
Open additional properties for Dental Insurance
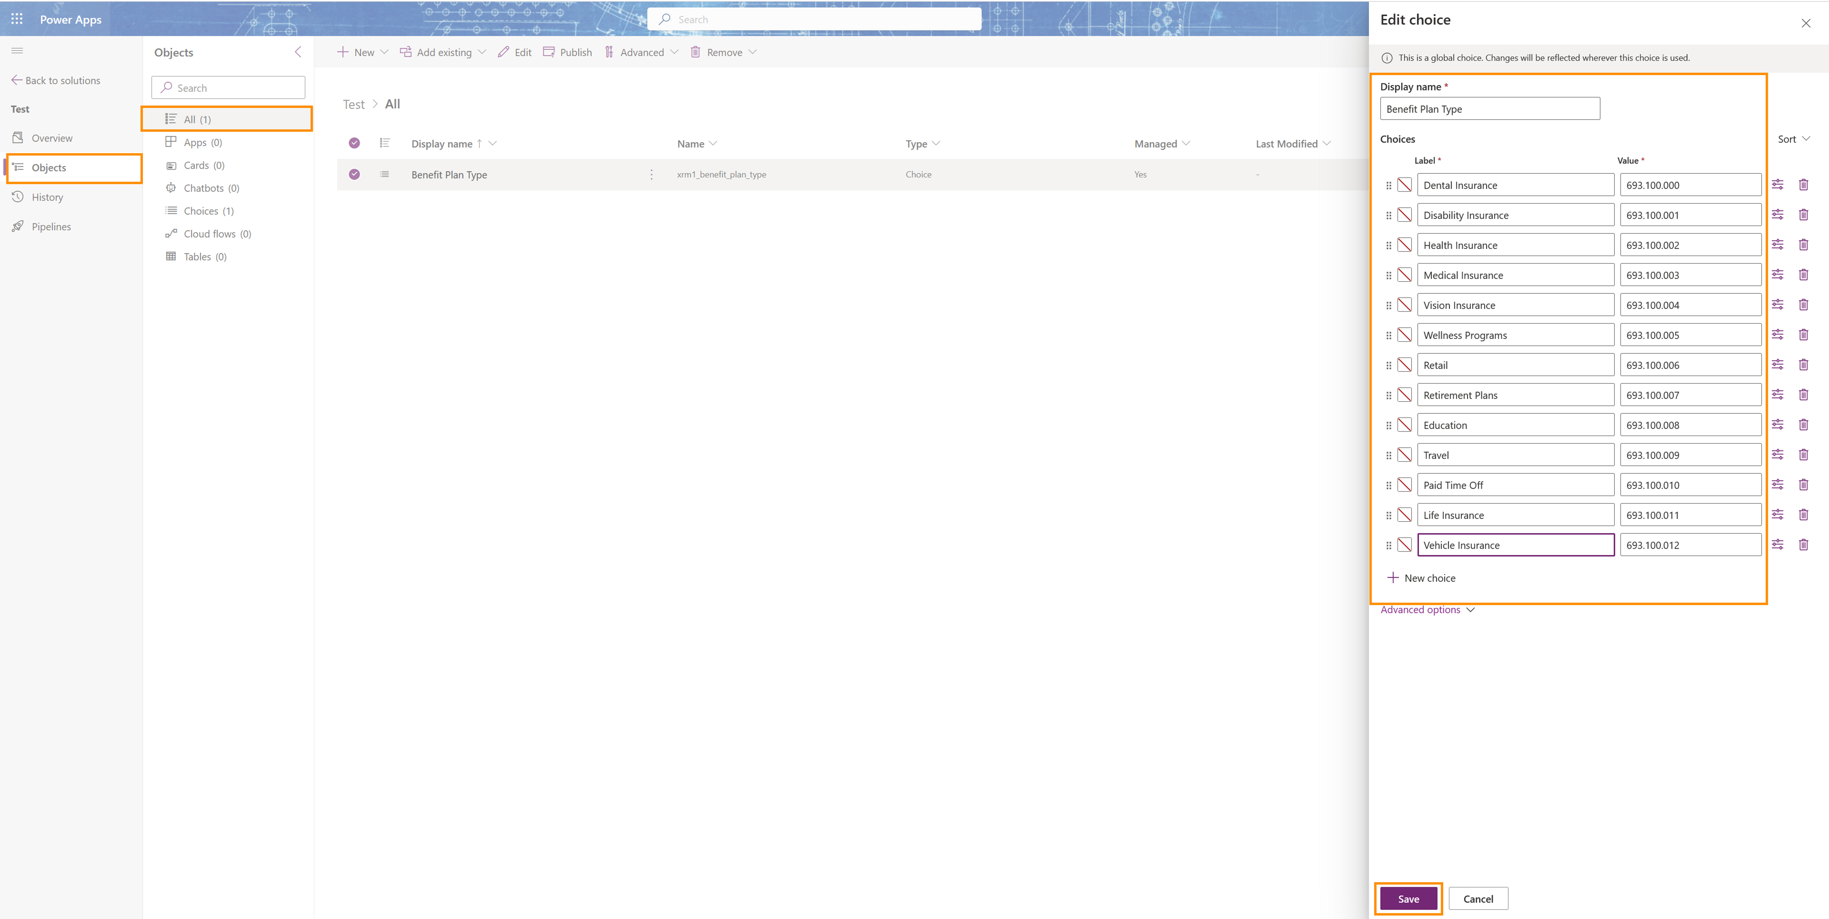[x=1777, y=184]
